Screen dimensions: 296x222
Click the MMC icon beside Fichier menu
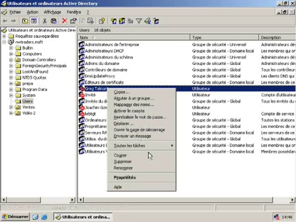[x=4, y=12]
